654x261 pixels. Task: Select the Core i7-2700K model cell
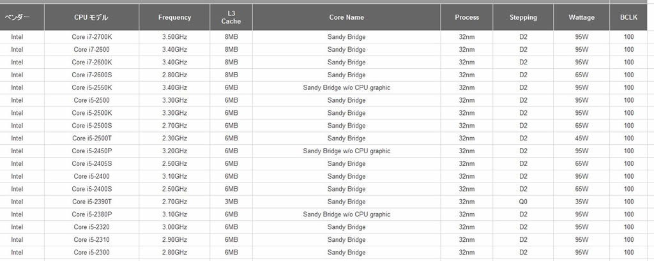click(91, 36)
